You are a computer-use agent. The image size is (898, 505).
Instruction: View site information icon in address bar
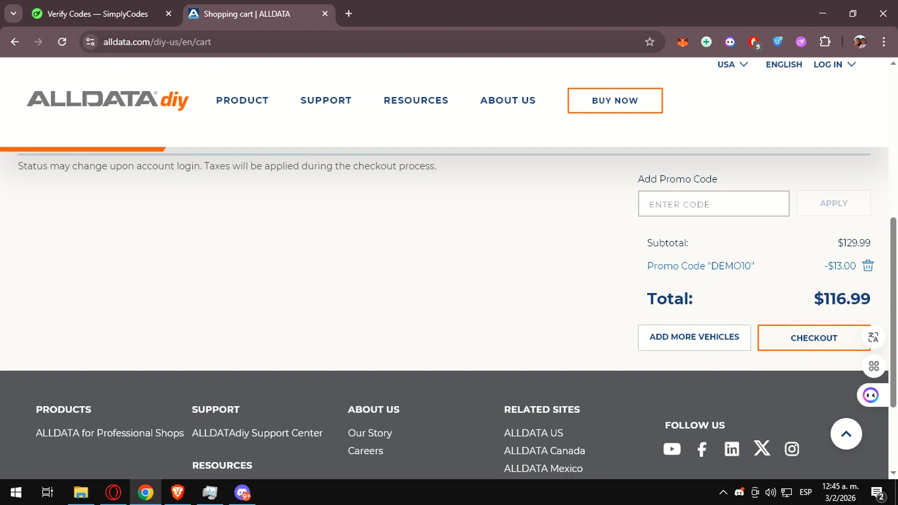(x=90, y=42)
